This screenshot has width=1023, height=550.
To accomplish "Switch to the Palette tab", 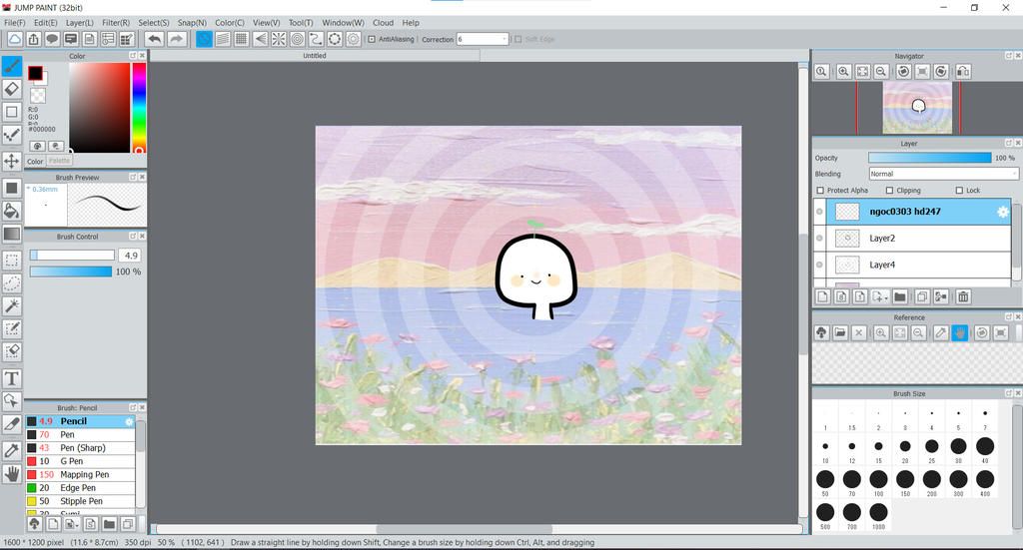I will 59,161.
